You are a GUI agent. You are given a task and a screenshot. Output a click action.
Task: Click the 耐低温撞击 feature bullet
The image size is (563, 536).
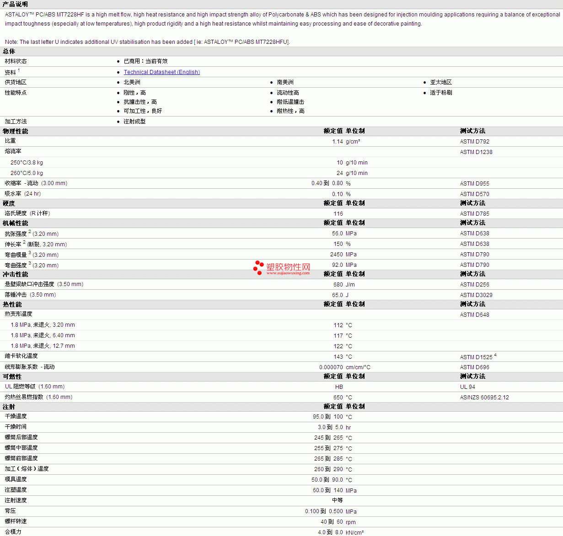[x=290, y=102]
